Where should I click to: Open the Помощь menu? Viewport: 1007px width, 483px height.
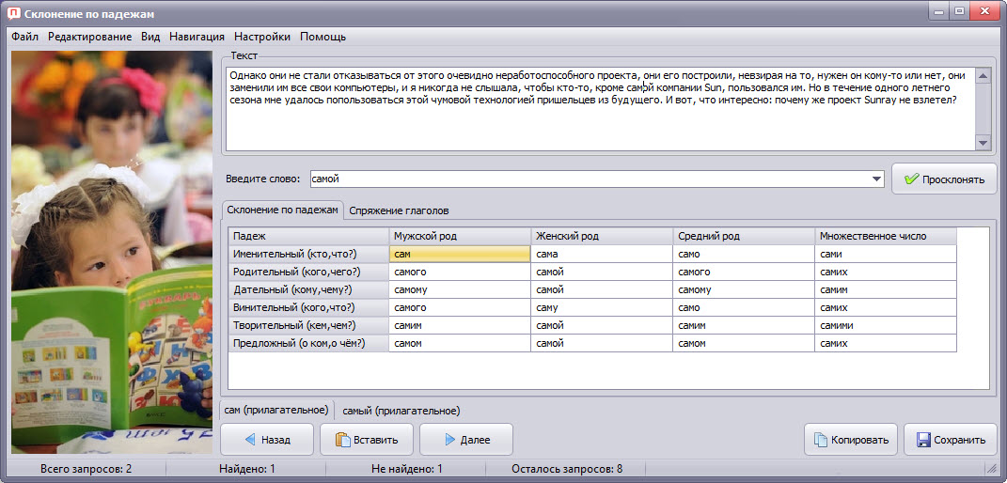coord(323,37)
